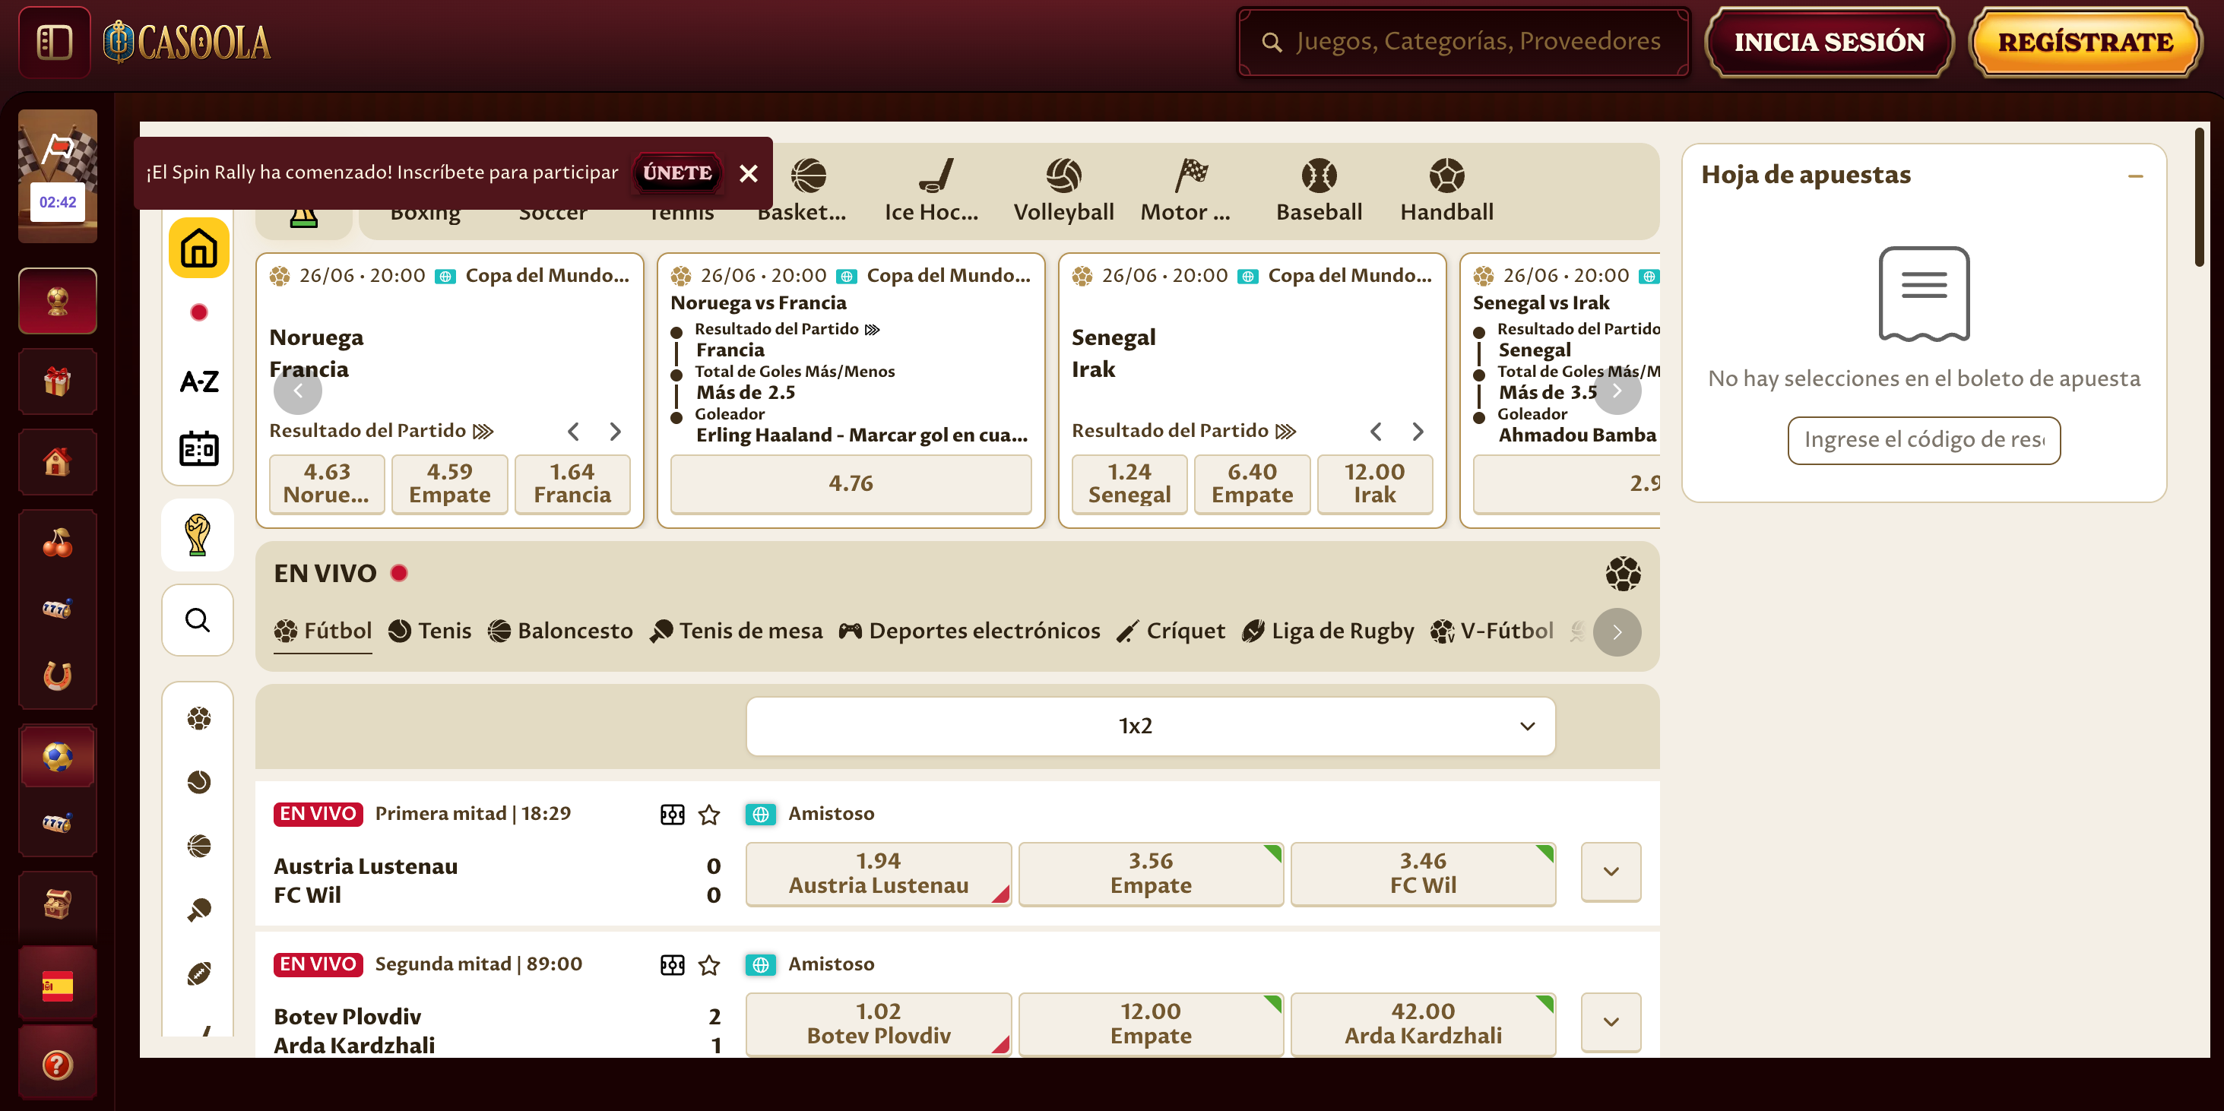2224x1111 pixels.
Task: Open match statistics icon for Botev Plovdiv match
Action: pyautogui.click(x=673, y=964)
